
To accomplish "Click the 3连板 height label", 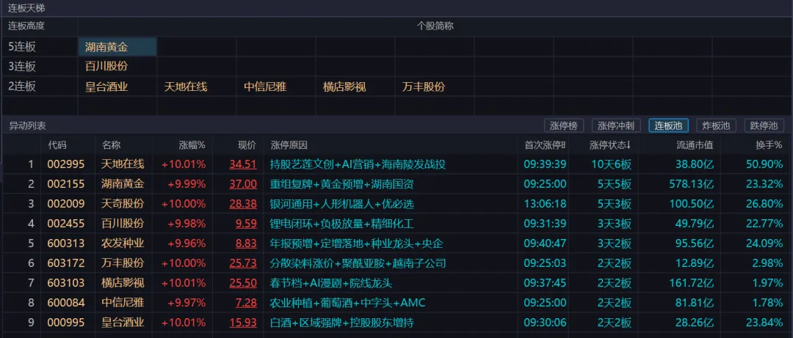I will [x=22, y=67].
